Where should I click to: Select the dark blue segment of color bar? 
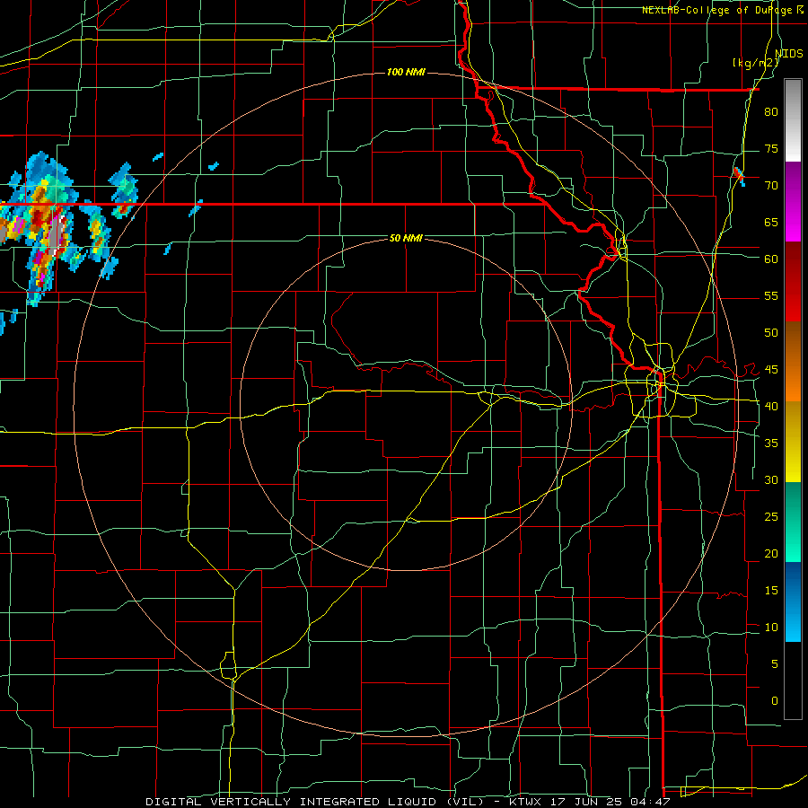pos(793,581)
